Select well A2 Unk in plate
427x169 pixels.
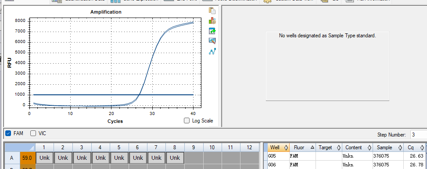point(63,158)
